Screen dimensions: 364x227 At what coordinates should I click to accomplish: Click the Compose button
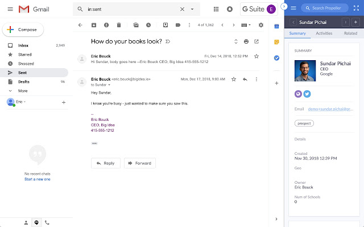(23, 30)
